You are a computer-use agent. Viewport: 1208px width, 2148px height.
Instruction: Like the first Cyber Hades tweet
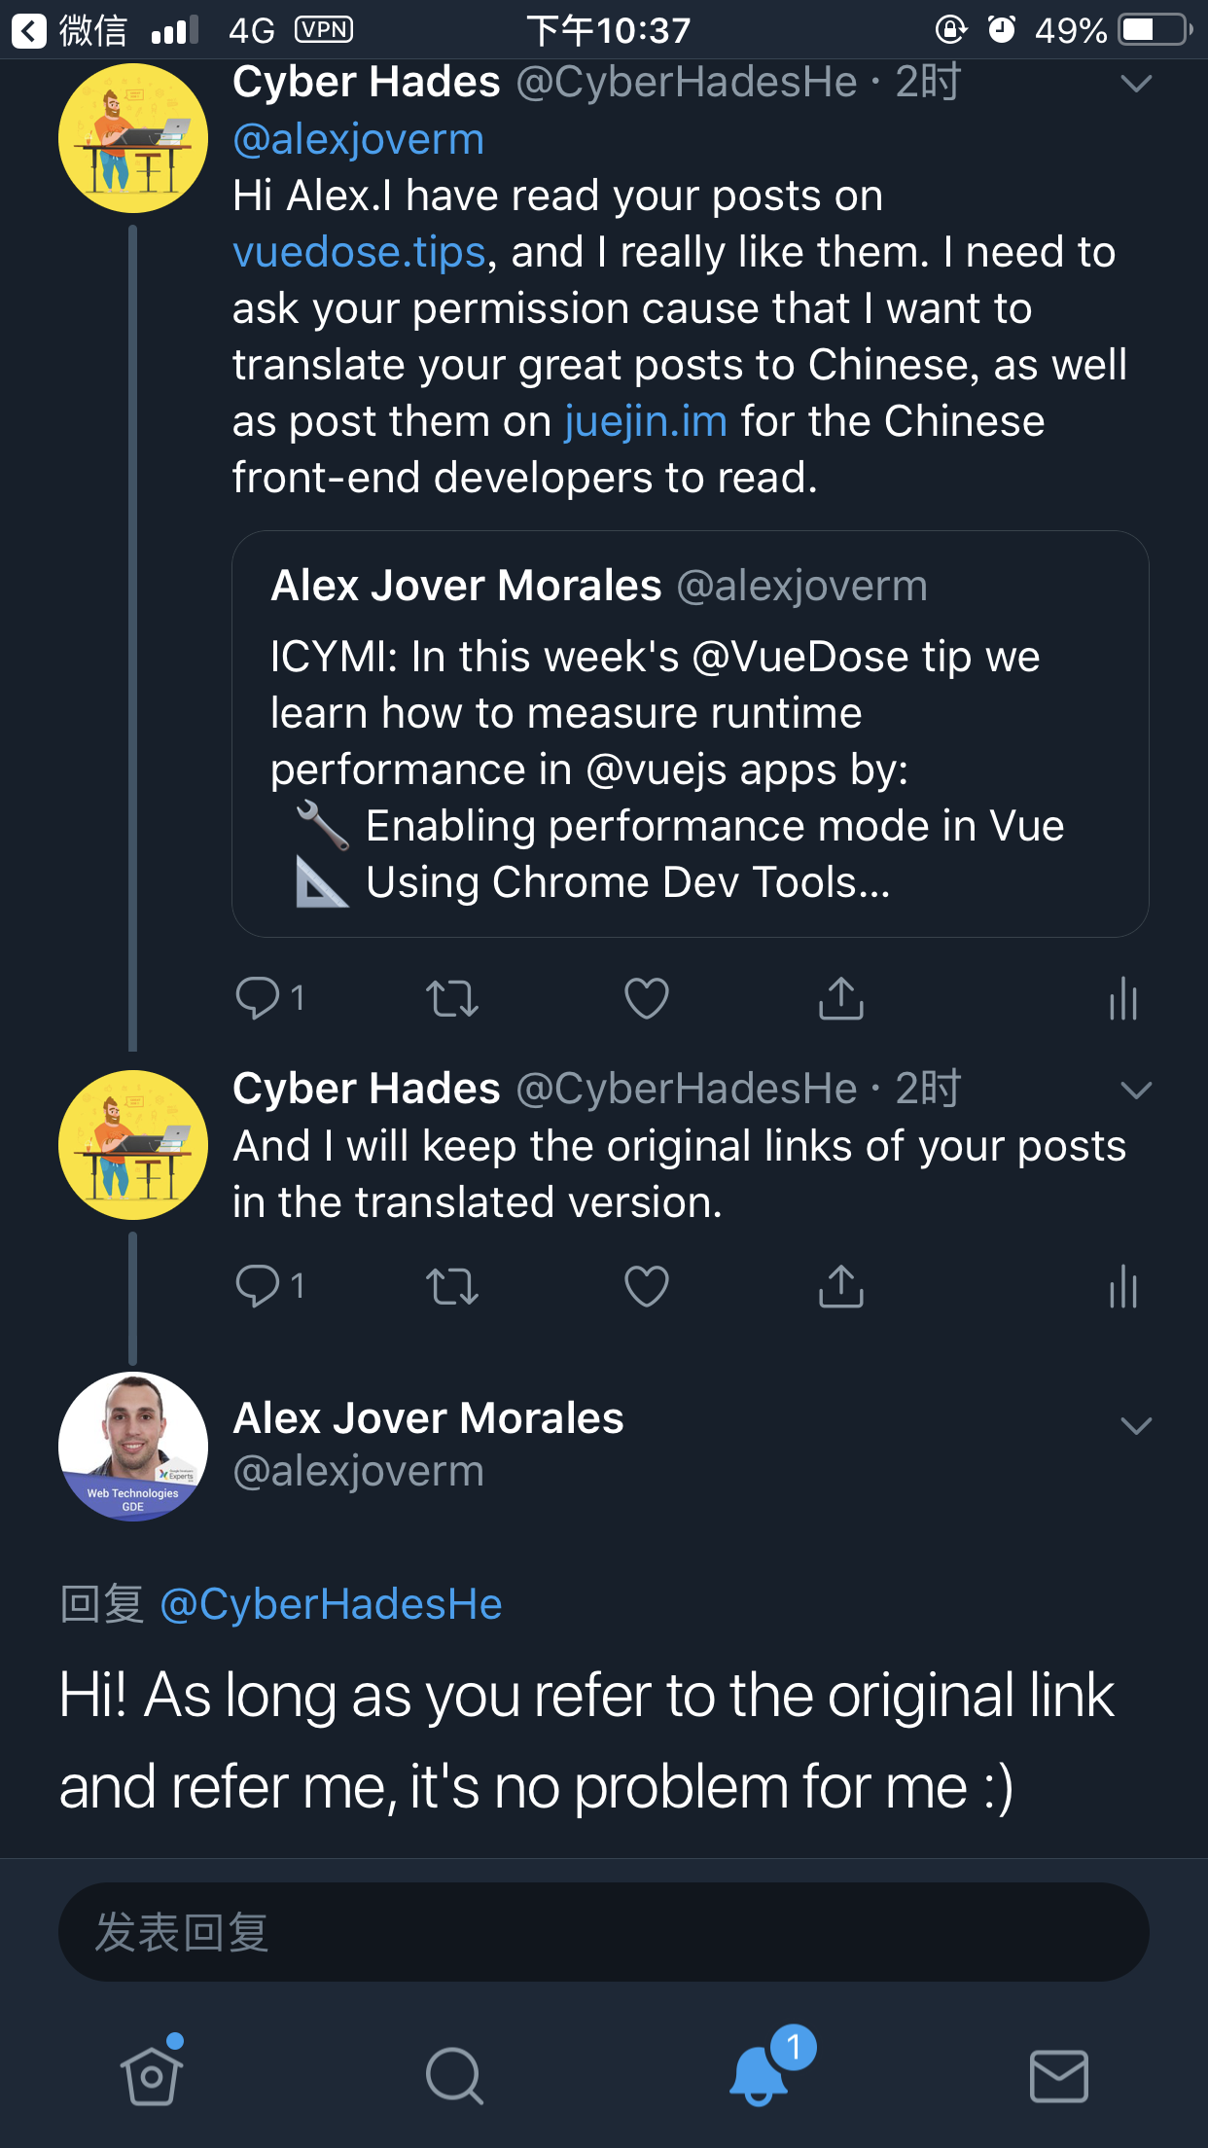coord(647,999)
